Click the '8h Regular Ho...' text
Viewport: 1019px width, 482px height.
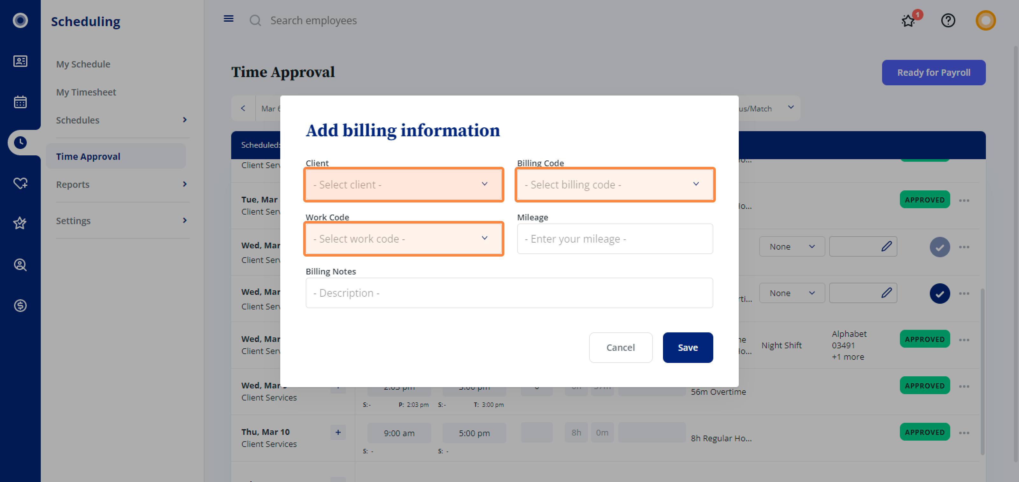click(721, 438)
